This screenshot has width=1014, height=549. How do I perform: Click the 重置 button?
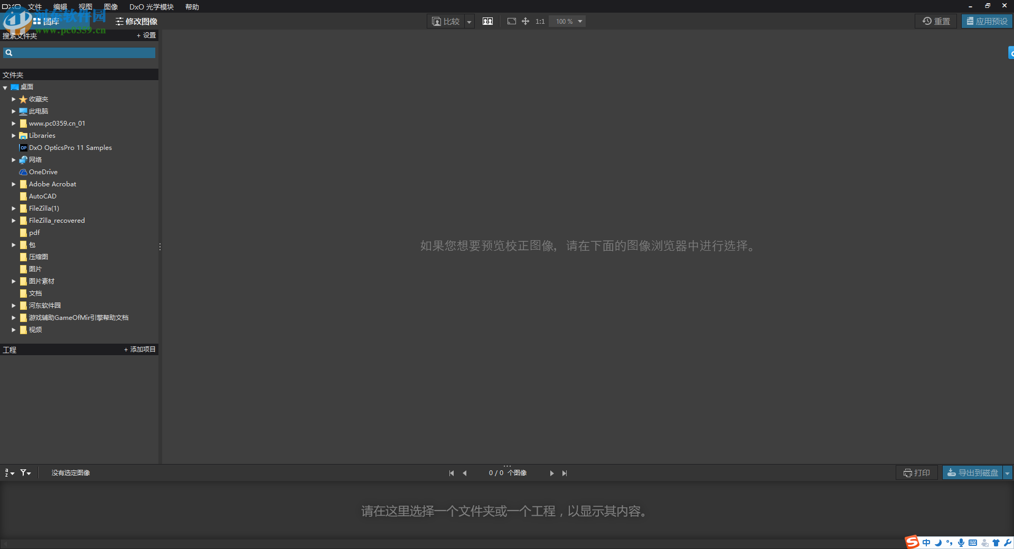(x=935, y=21)
